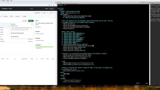
Task: Click the star count next to Star
Action: tap(47, 13)
